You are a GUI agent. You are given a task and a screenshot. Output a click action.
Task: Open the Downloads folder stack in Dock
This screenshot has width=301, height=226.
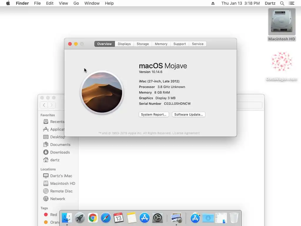tap(208, 218)
